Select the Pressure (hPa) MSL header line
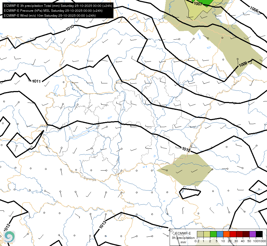267x246 pixels. coord(53,11)
